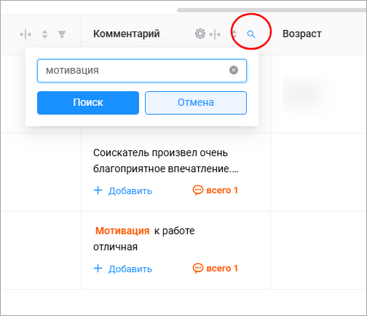Open всего 1 comments for Мотивация row
Viewport: 367px width, 316px height.
[216, 269]
